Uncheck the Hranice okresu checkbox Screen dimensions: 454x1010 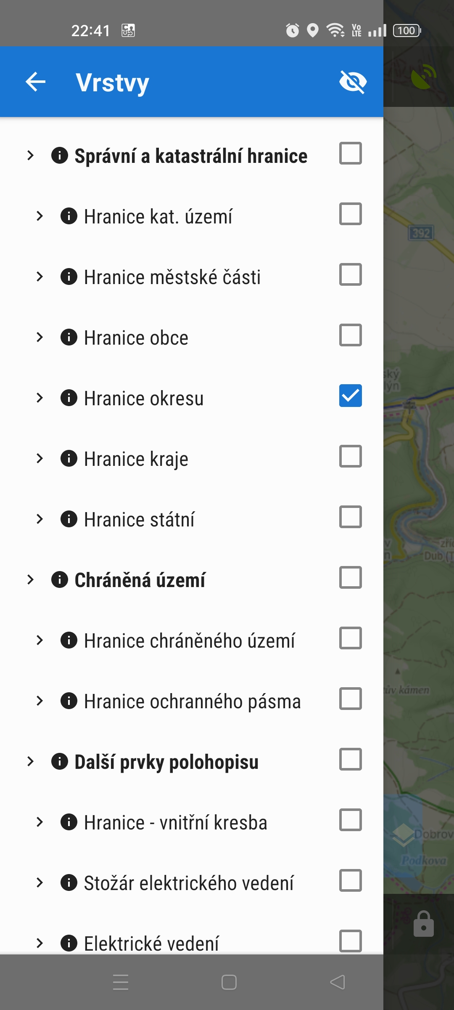pos(351,396)
